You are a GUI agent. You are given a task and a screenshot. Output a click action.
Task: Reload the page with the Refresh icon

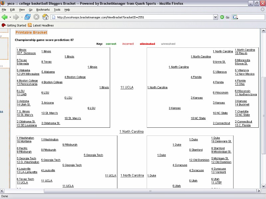click(x=28, y=17)
